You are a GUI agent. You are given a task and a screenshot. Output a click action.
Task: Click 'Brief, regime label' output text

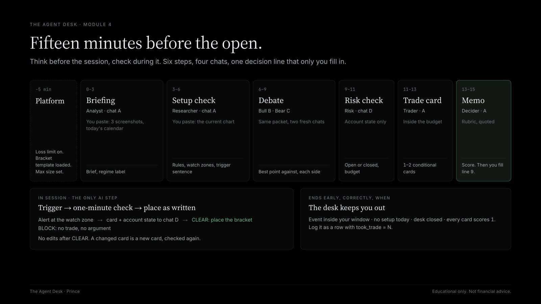click(105, 172)
